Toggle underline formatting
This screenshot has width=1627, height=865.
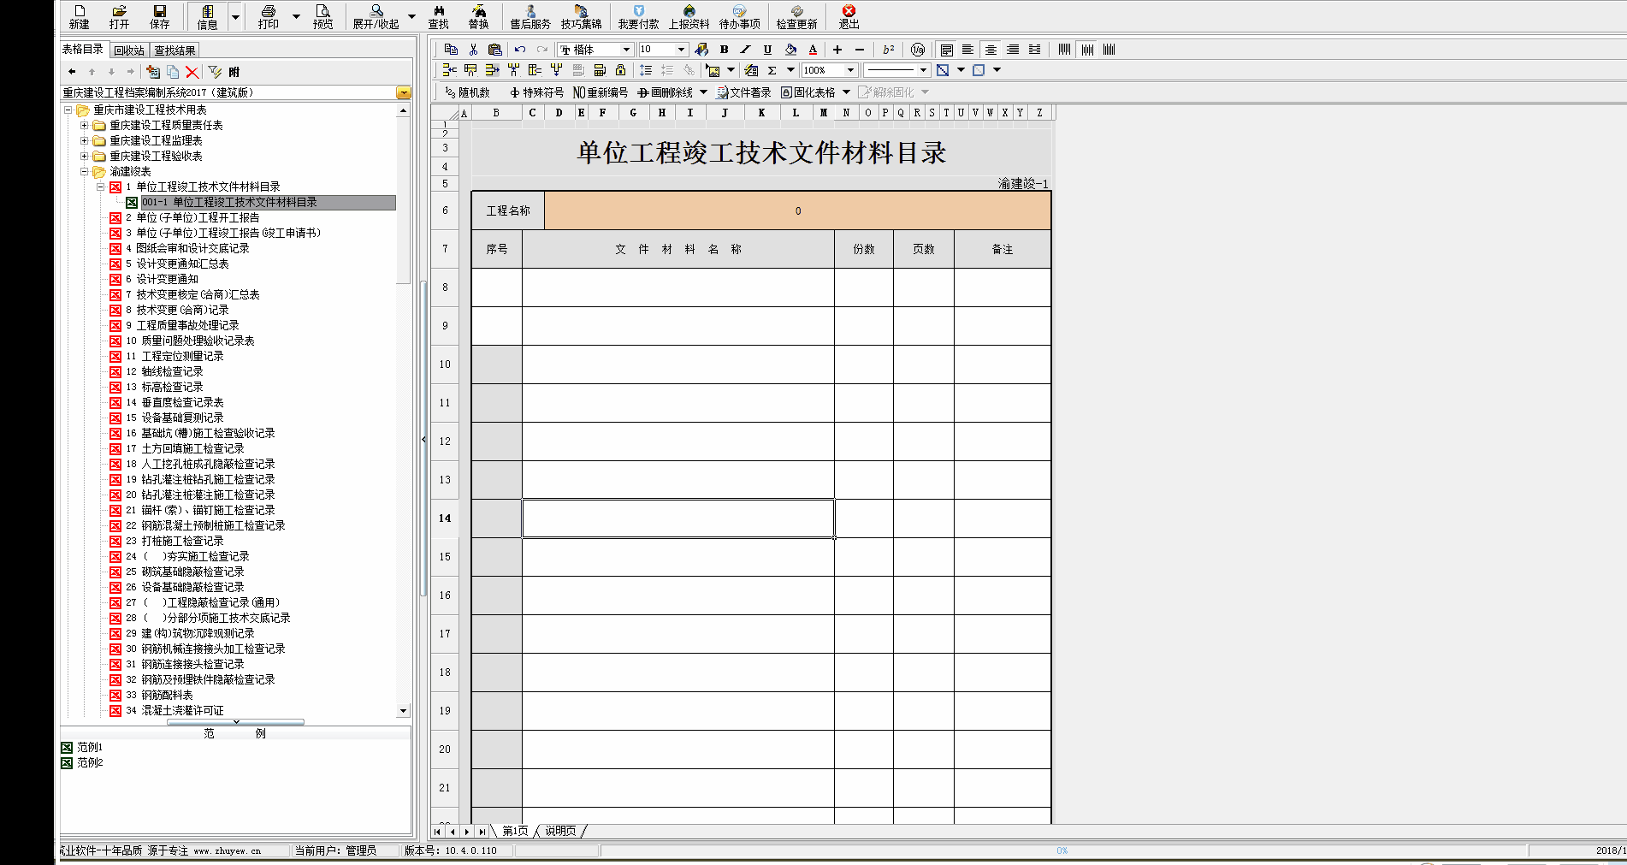coord(767,50)
